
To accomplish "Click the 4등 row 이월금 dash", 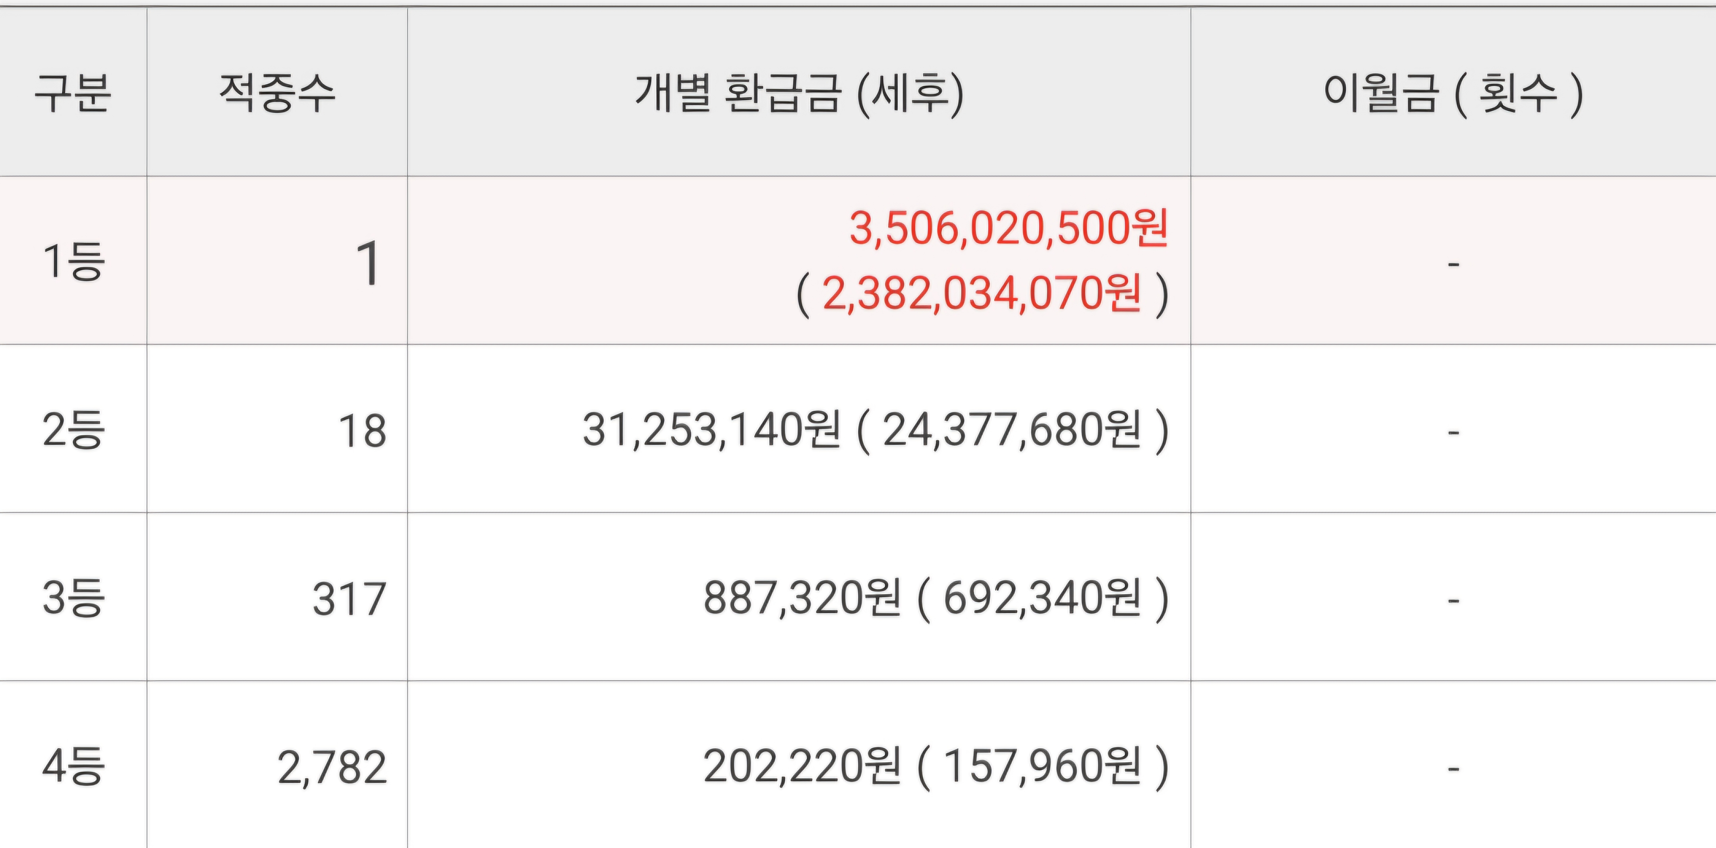I will tap(1453, 769).
